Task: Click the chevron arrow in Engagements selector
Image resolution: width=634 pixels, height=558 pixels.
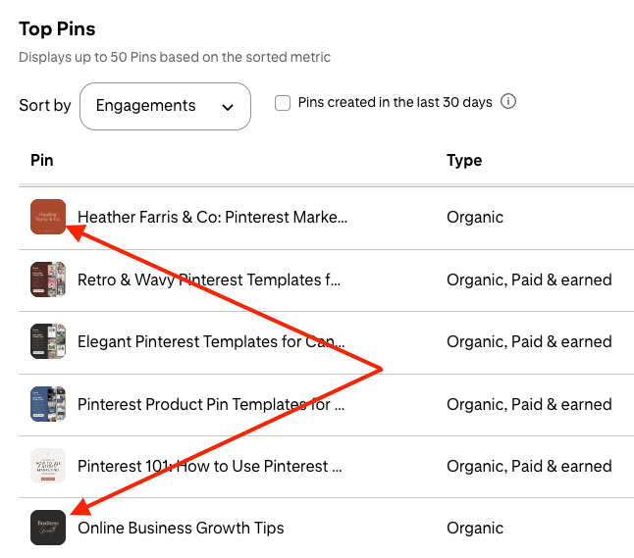Action: click(228, 107)
